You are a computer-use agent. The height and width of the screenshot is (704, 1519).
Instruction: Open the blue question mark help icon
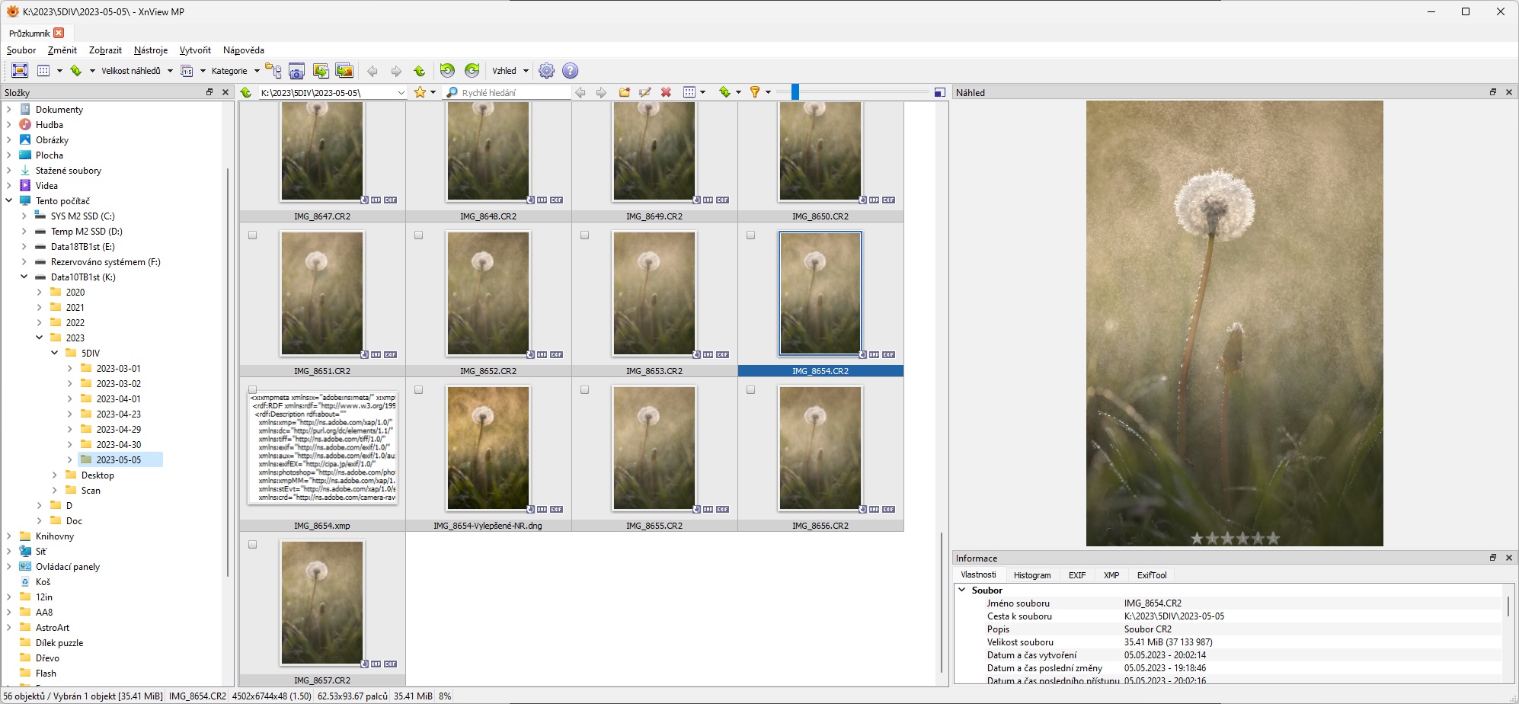[x=570, y=71]
